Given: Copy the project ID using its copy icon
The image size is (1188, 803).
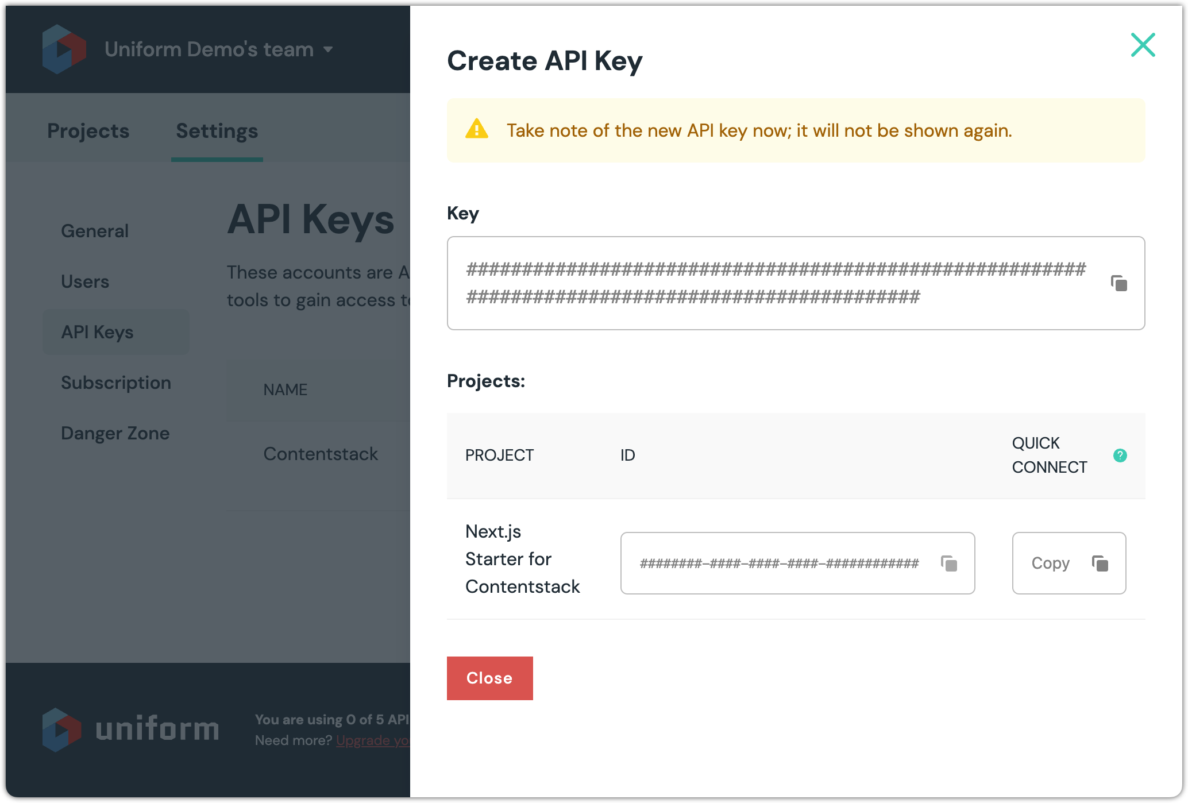Looking at the screenshot, I should pos(949,563).
